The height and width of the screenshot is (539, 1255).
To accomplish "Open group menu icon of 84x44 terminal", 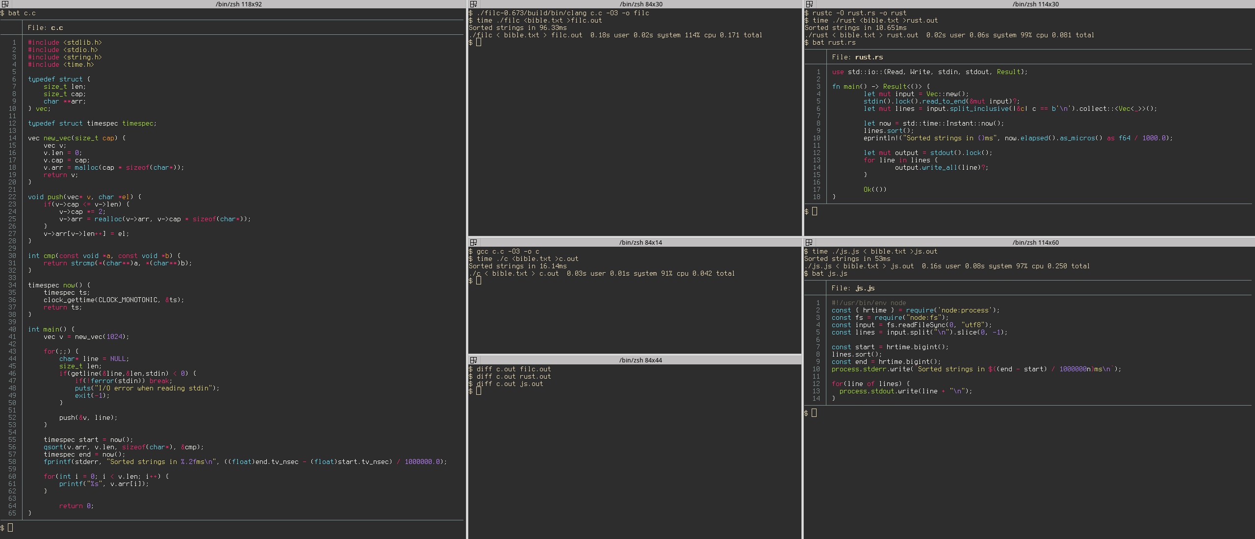I will [x=473, y=360].
